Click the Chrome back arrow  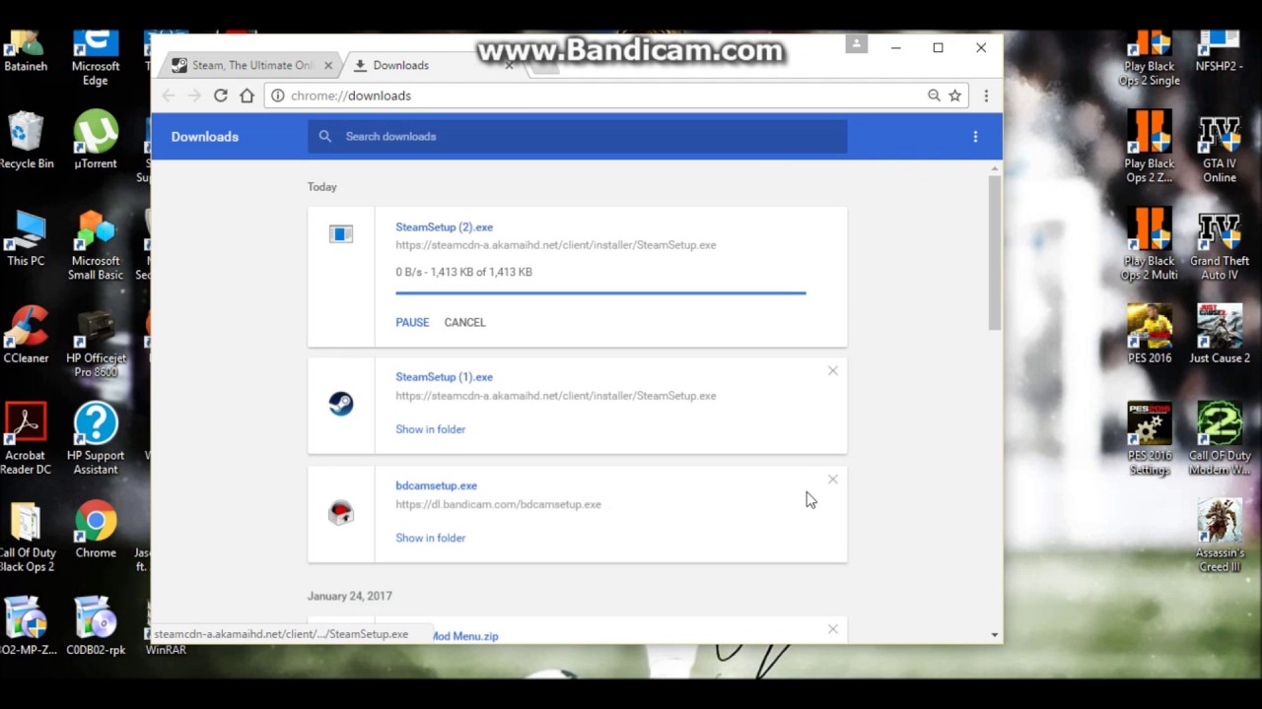[168, 96]
